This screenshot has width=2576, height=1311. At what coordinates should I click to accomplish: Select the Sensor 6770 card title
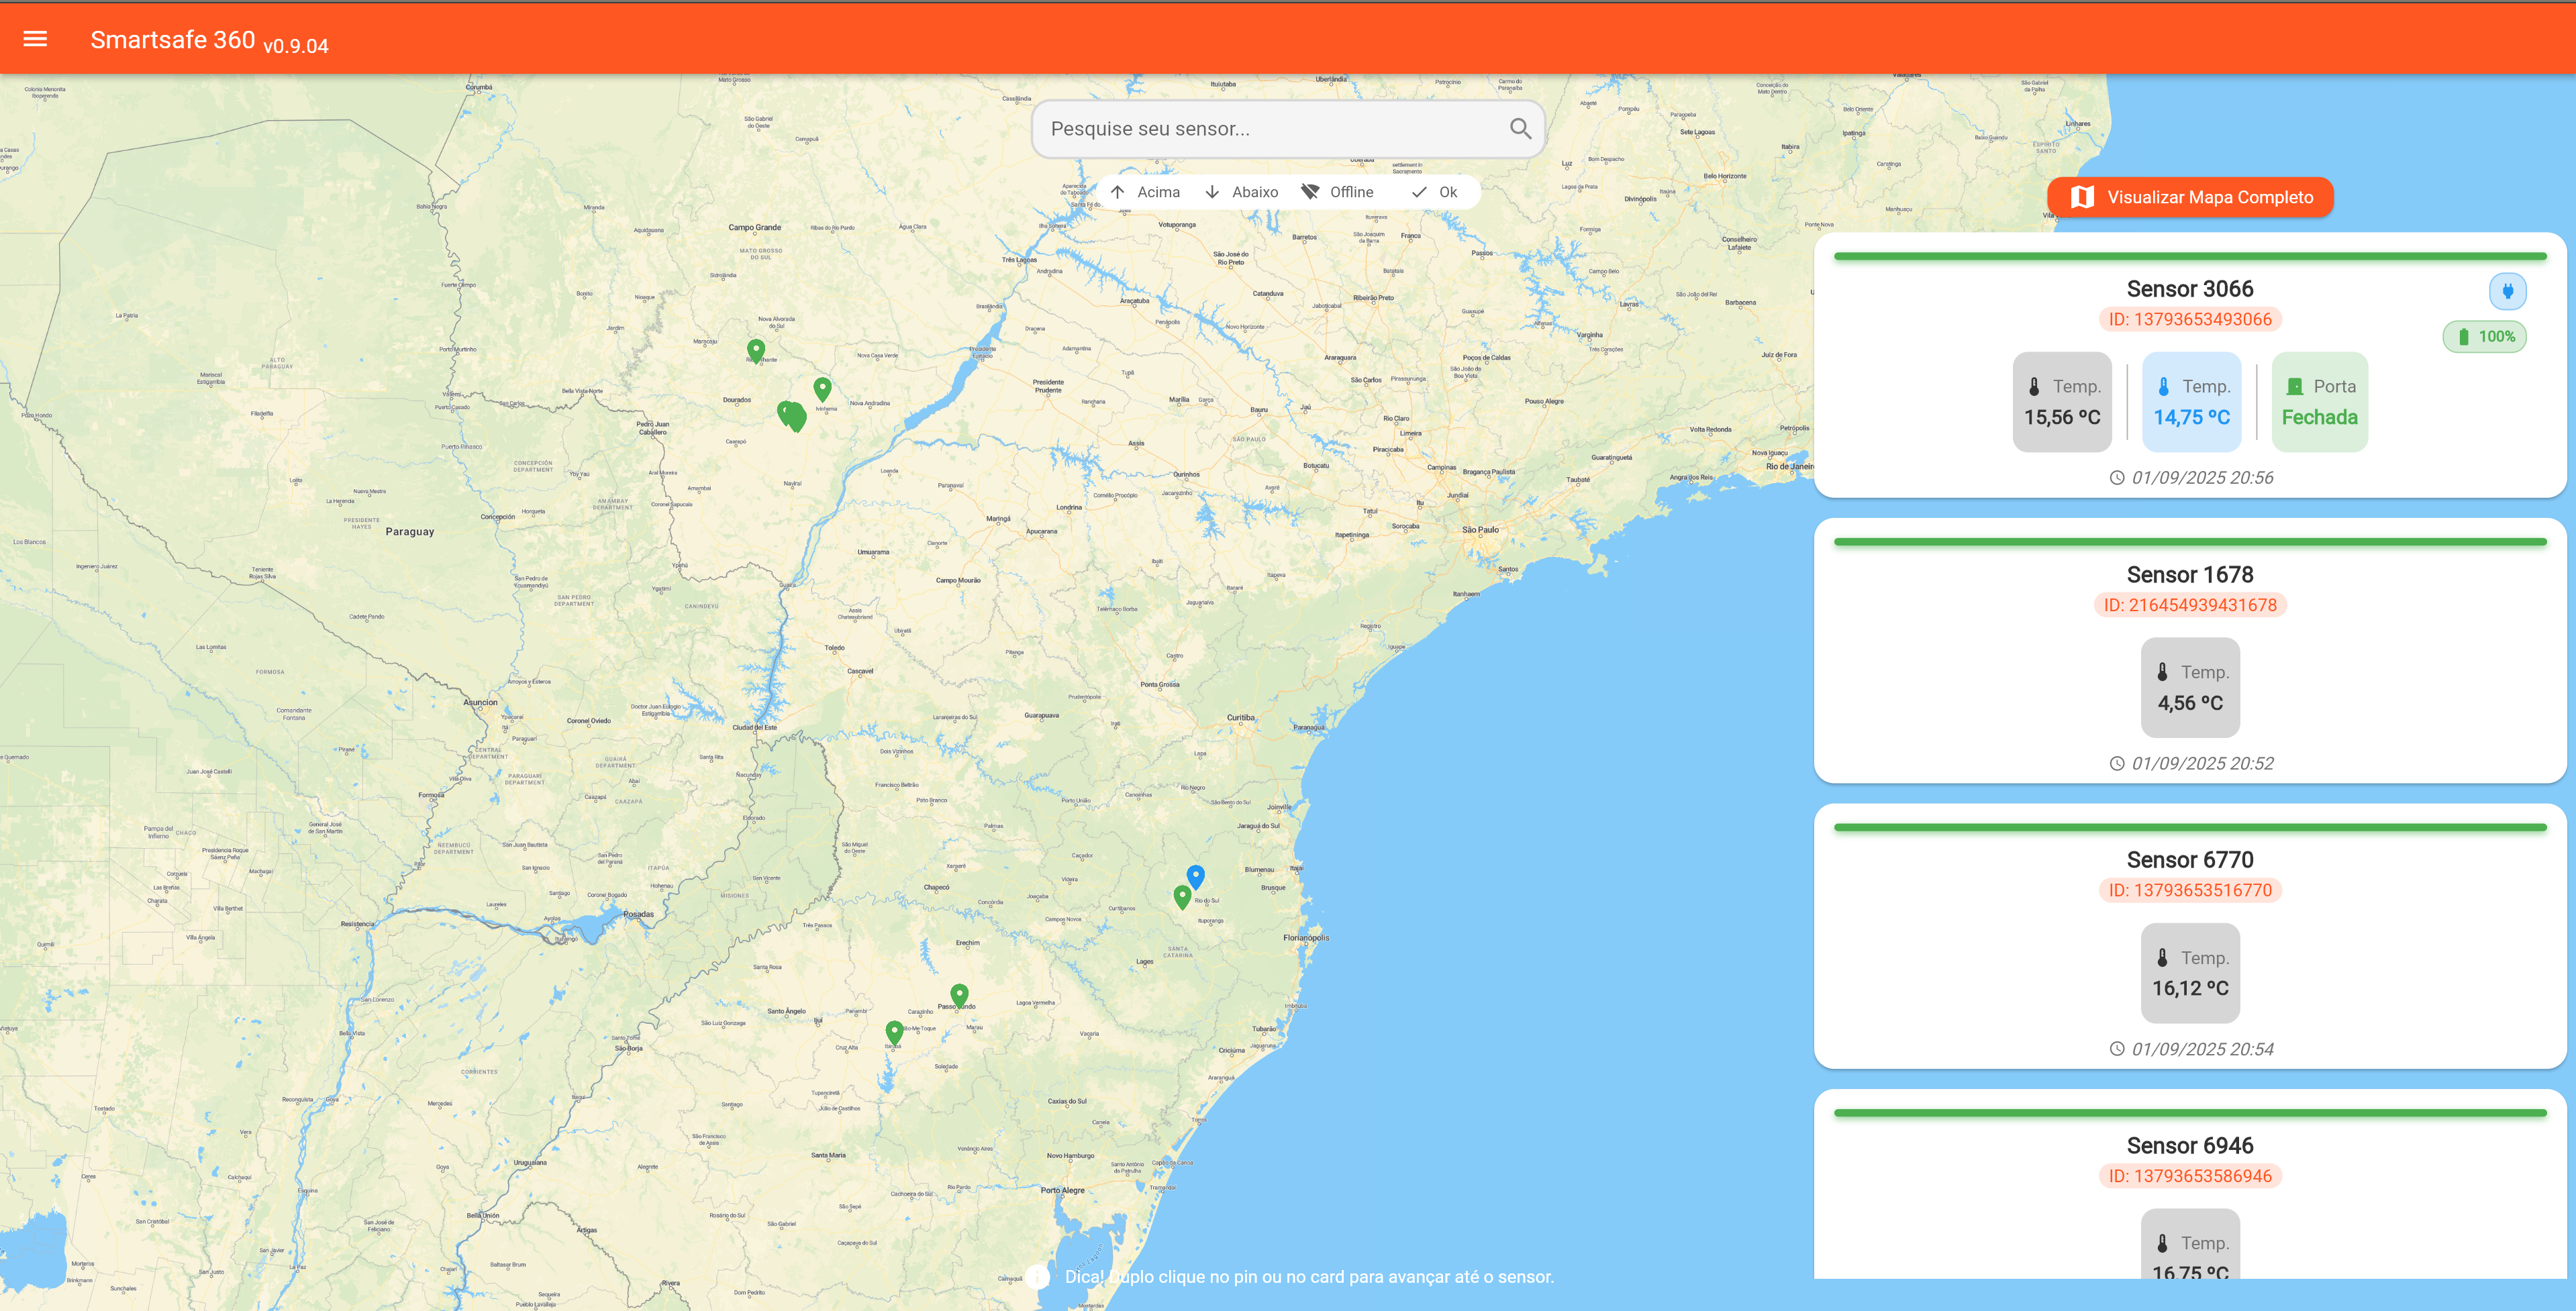2190,860
